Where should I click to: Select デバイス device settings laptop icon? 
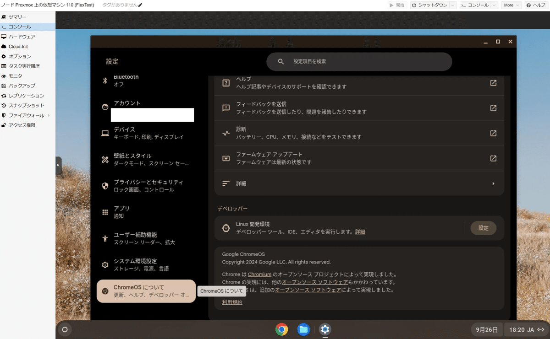105,133
